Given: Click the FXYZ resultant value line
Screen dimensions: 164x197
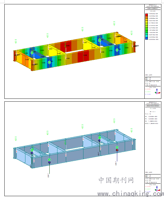Looking at the screenshot, I should click(x=152, y=124).
